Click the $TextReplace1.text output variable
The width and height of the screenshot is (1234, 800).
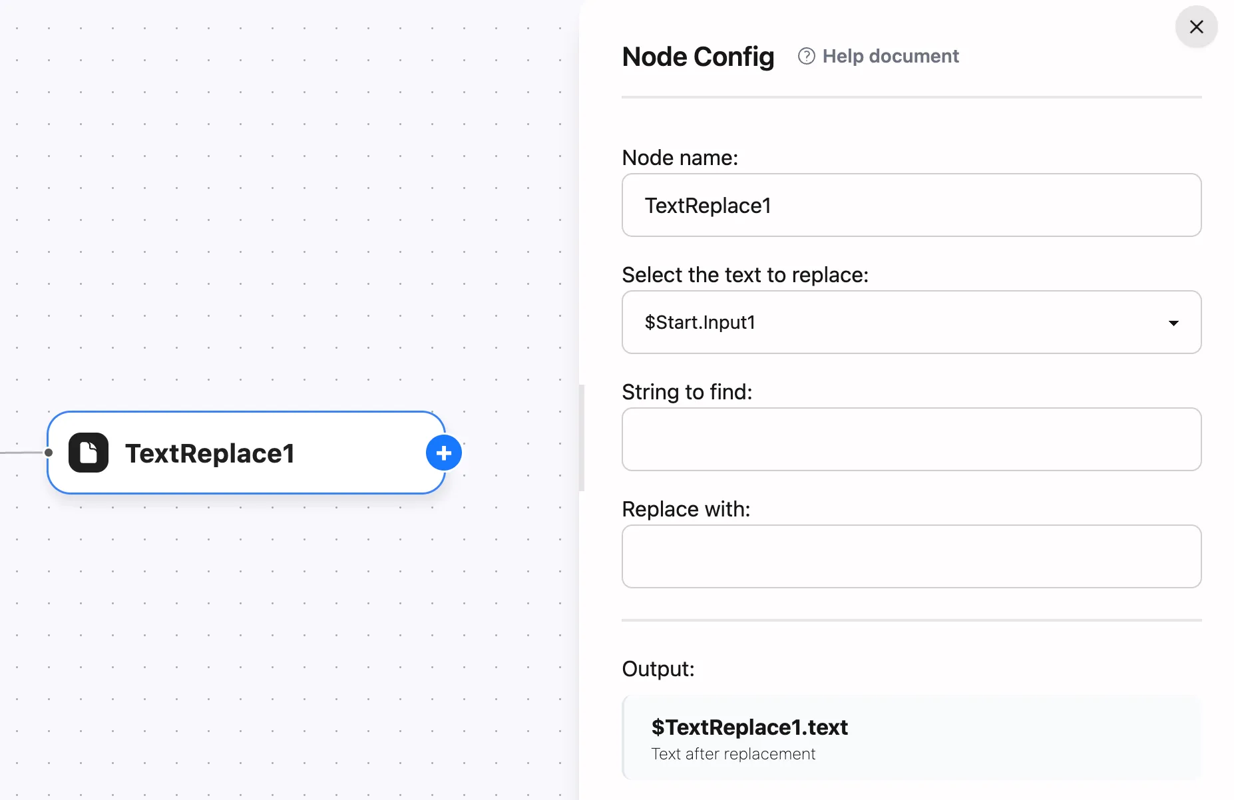749,727
